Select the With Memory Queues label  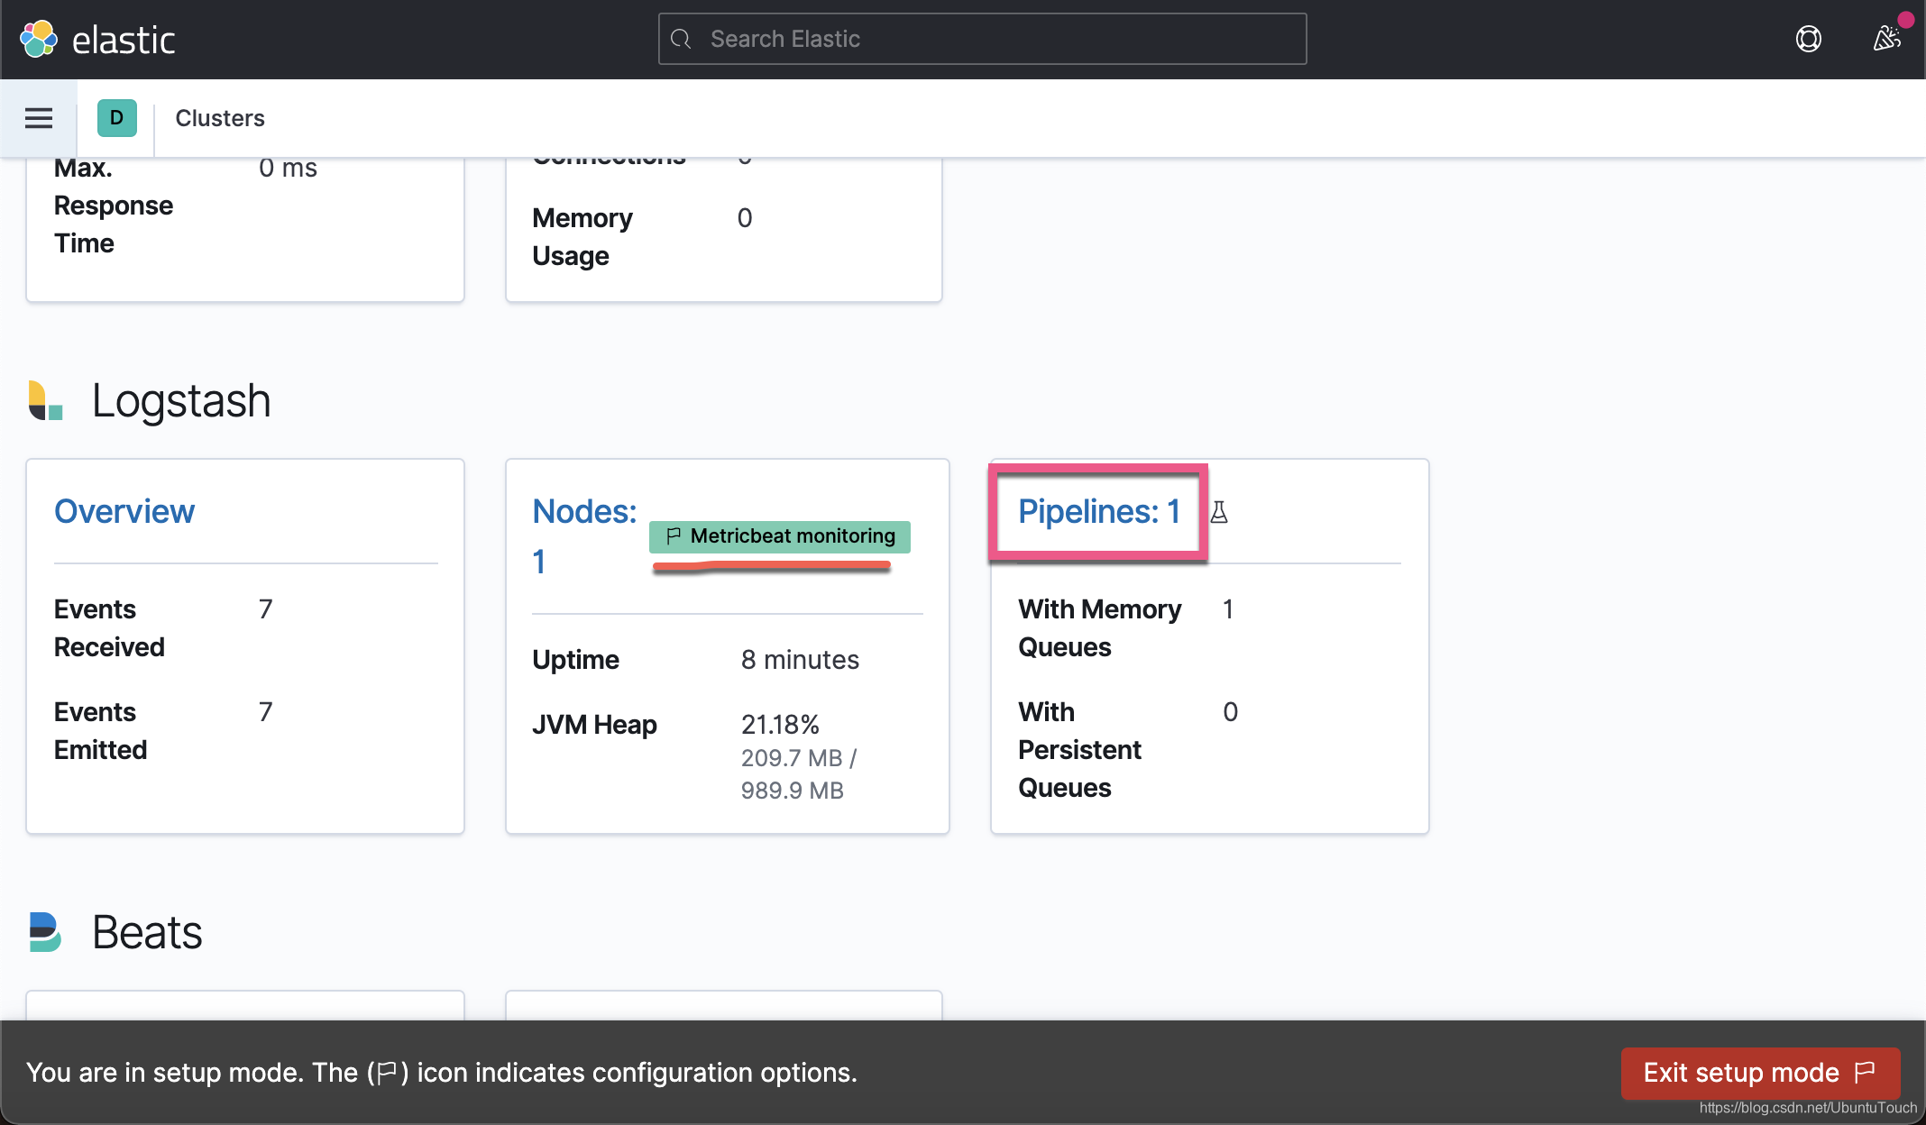1099,628
